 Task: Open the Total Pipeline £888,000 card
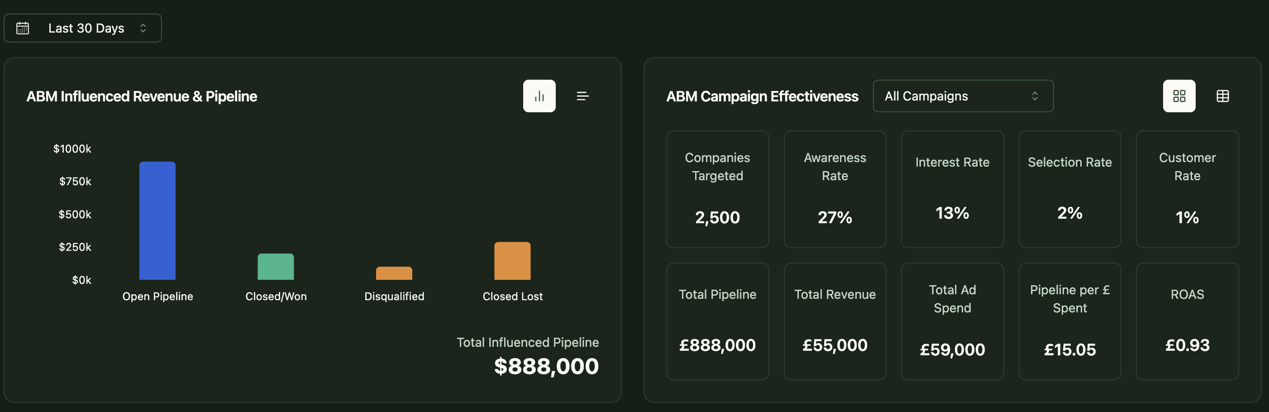(717, 321)
